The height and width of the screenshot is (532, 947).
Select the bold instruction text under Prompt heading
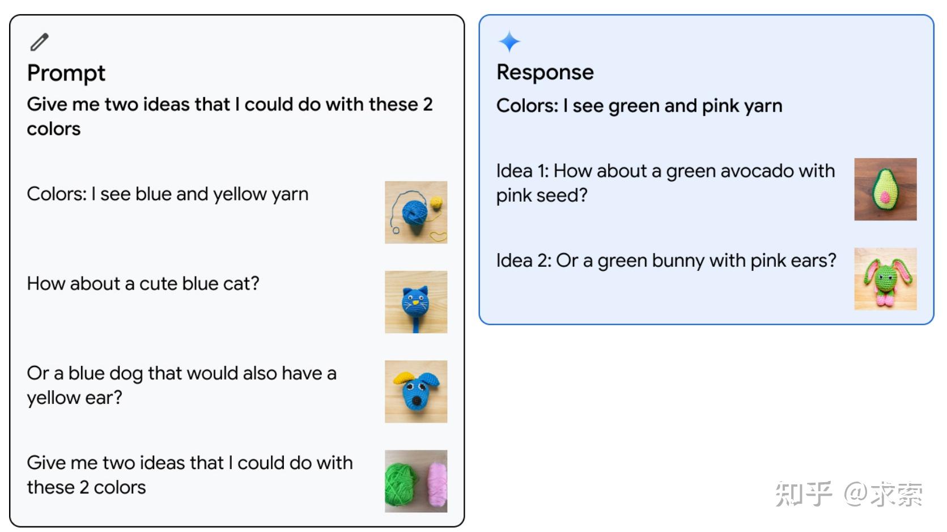coord(230,116)
